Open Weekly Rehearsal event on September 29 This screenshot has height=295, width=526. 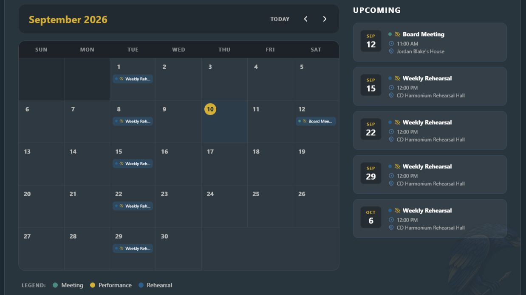133,248
